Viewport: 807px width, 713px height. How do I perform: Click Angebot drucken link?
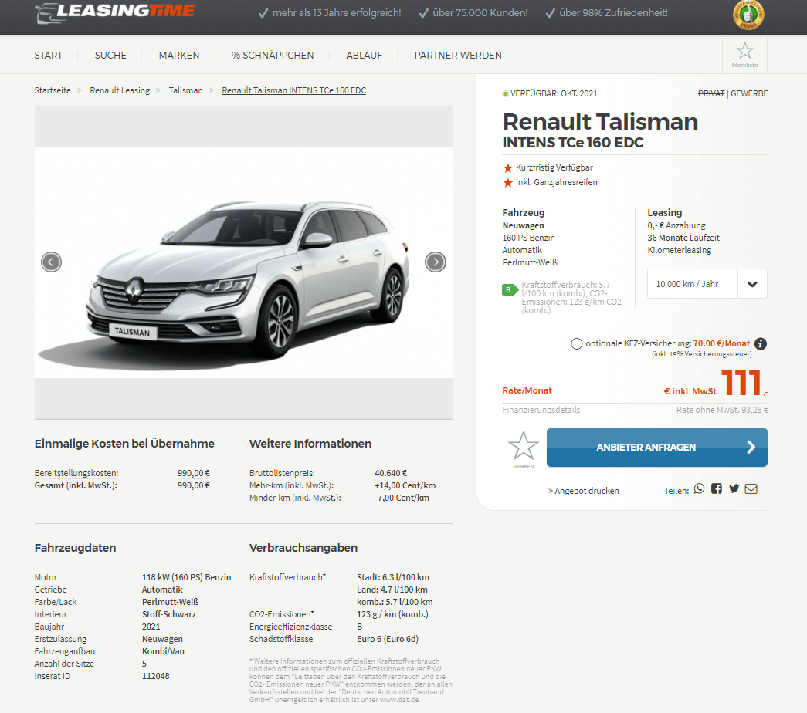(x=584, y=491)
